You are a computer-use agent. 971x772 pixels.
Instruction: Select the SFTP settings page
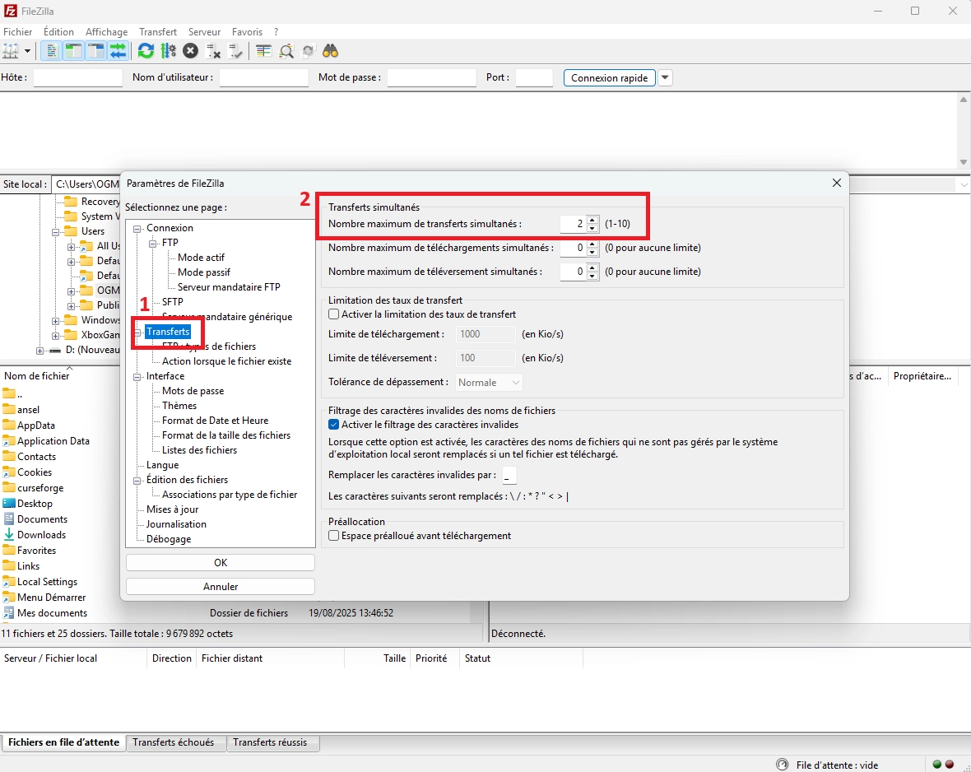point(173,302)
